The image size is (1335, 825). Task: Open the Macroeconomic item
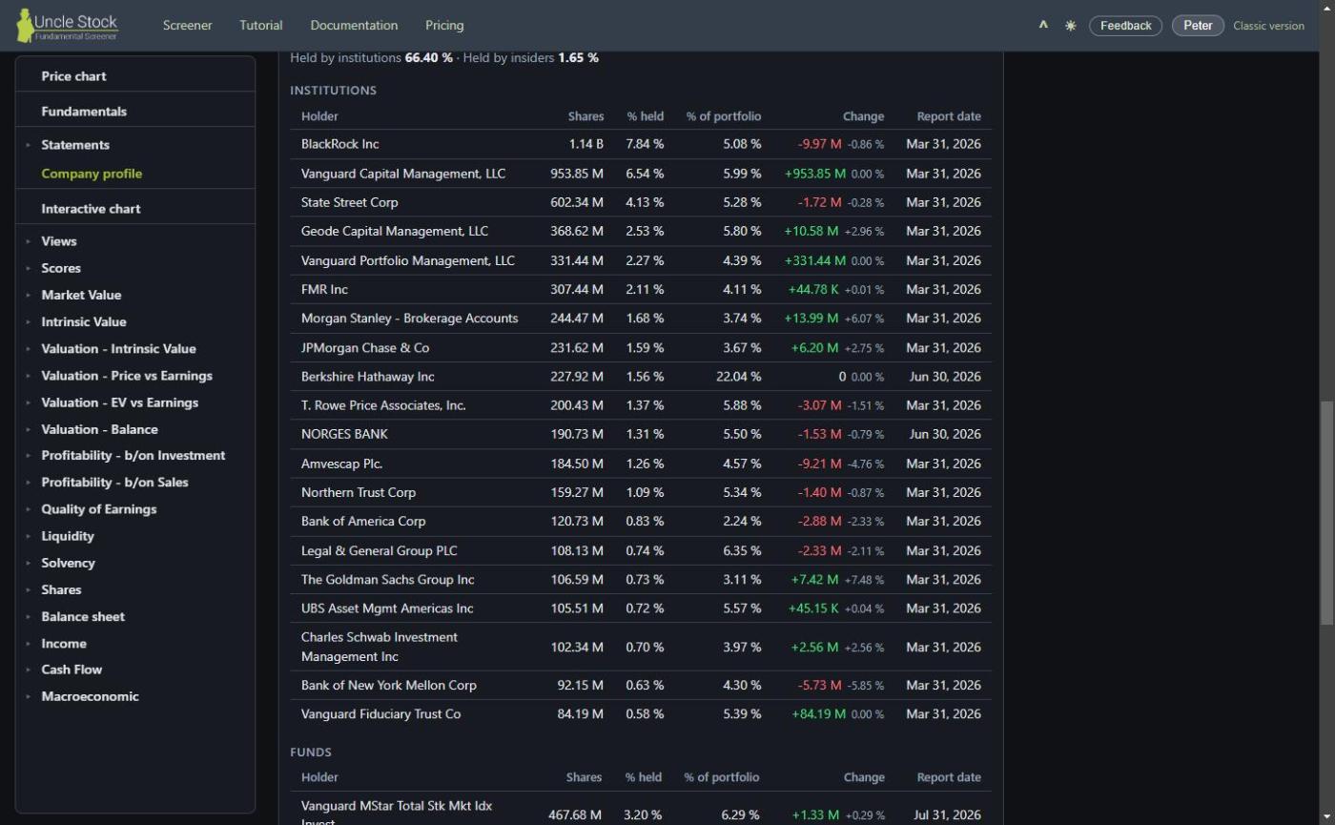90,696
